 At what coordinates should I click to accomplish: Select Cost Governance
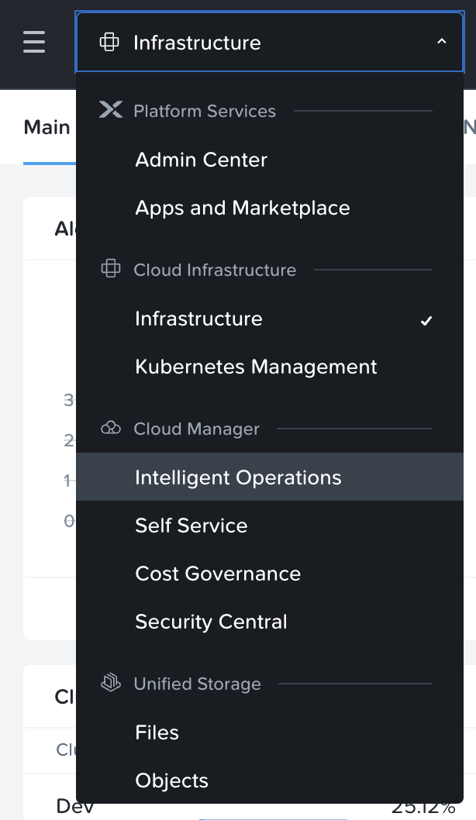coord(218,574)
